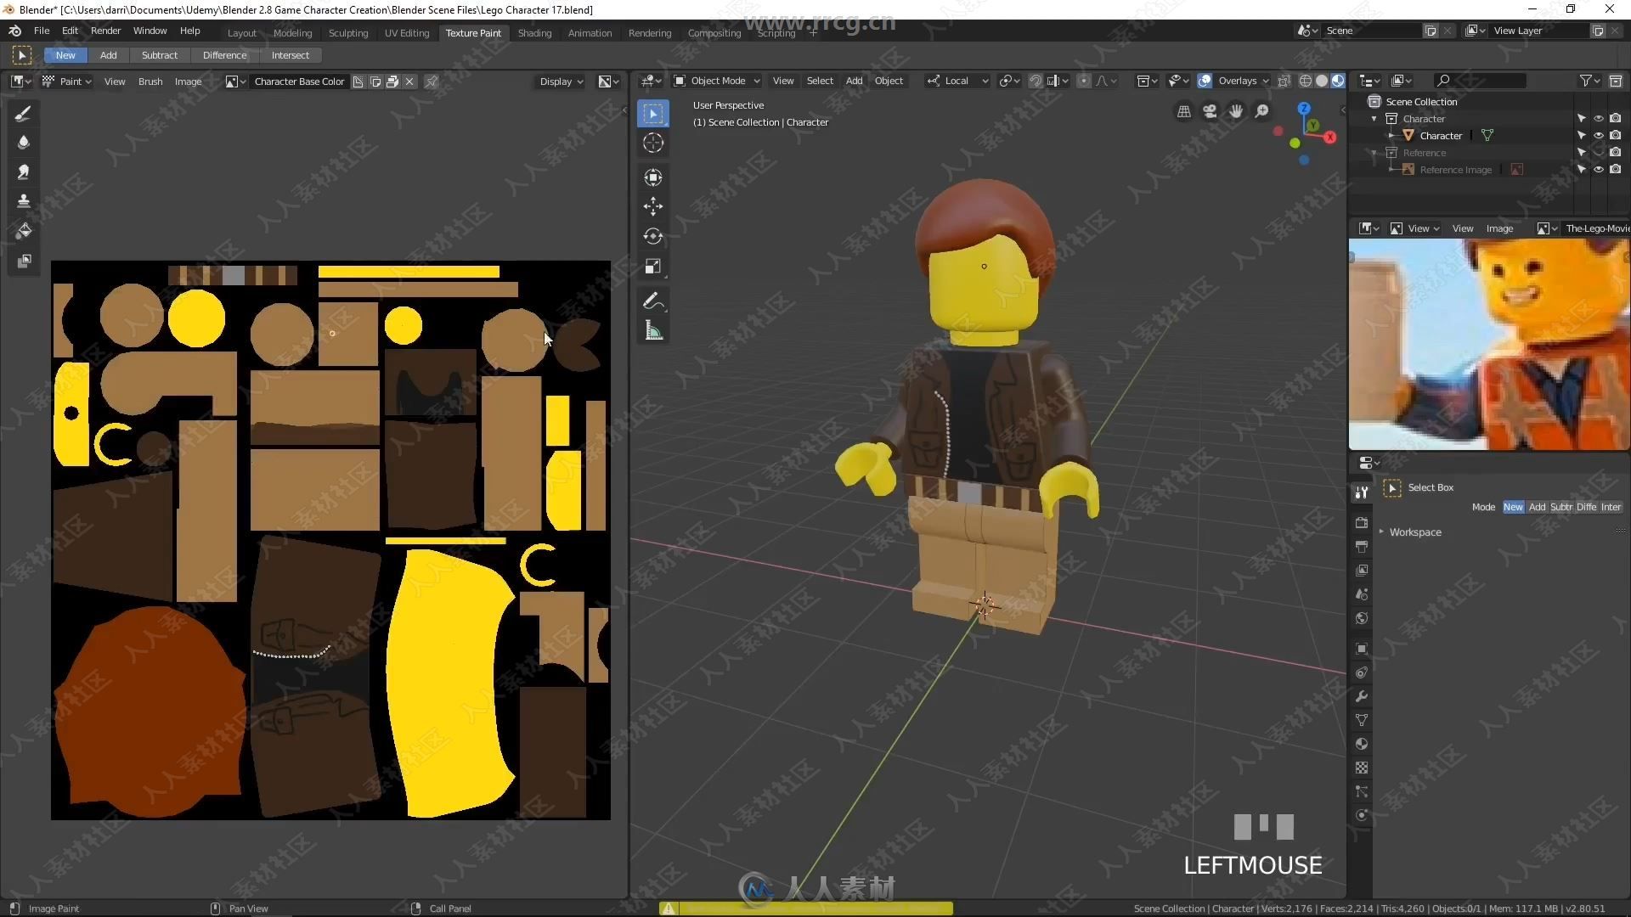Open the outliner filter dropdown

[x=1589, y=81]
